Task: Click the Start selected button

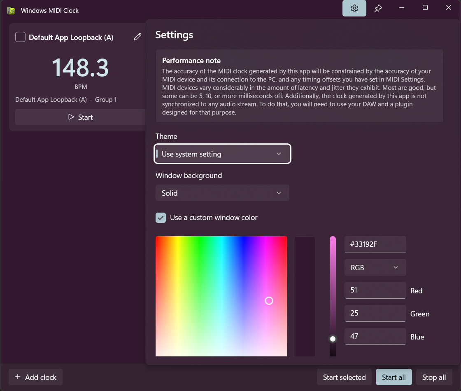Action: tap(344, 377)
